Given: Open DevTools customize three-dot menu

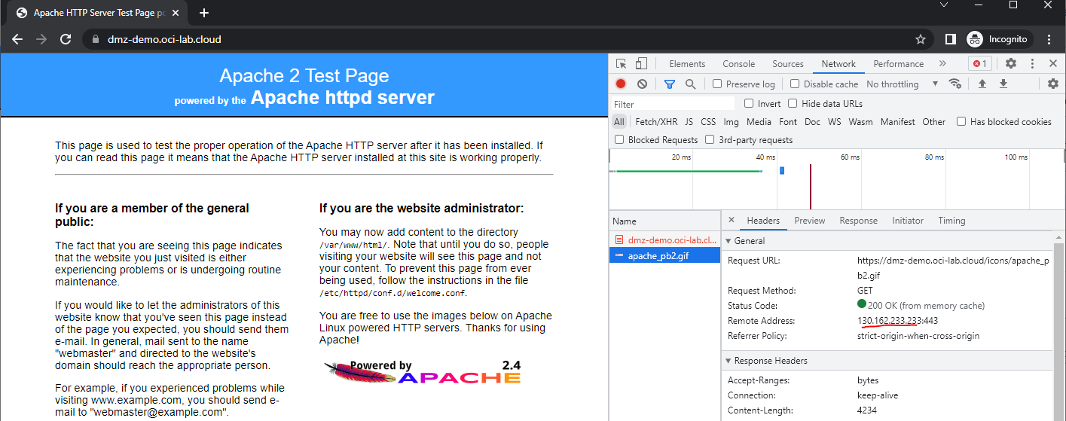Looking at the screenshot, I should coord(1032,64).
